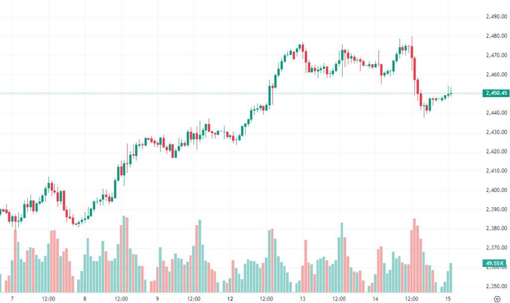Click the 2,400.00 price scale label
510x303 pixels.
click(x=496, y=190)
